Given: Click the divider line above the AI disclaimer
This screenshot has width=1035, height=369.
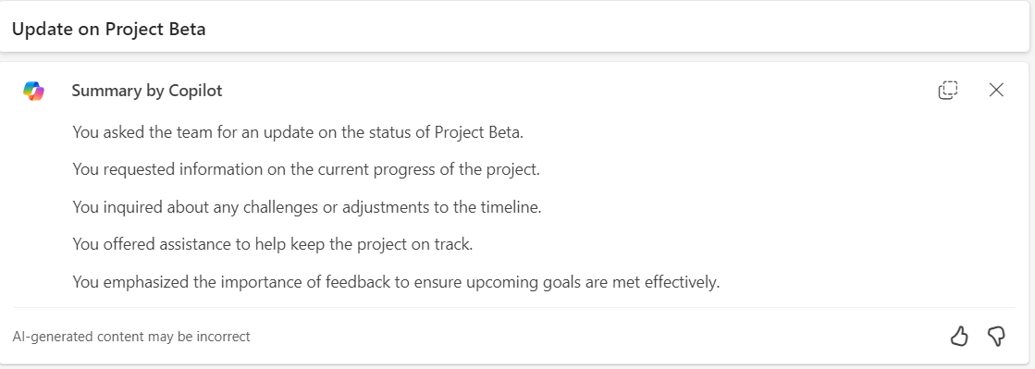Looking at the screenshot, I should (513, 308).
